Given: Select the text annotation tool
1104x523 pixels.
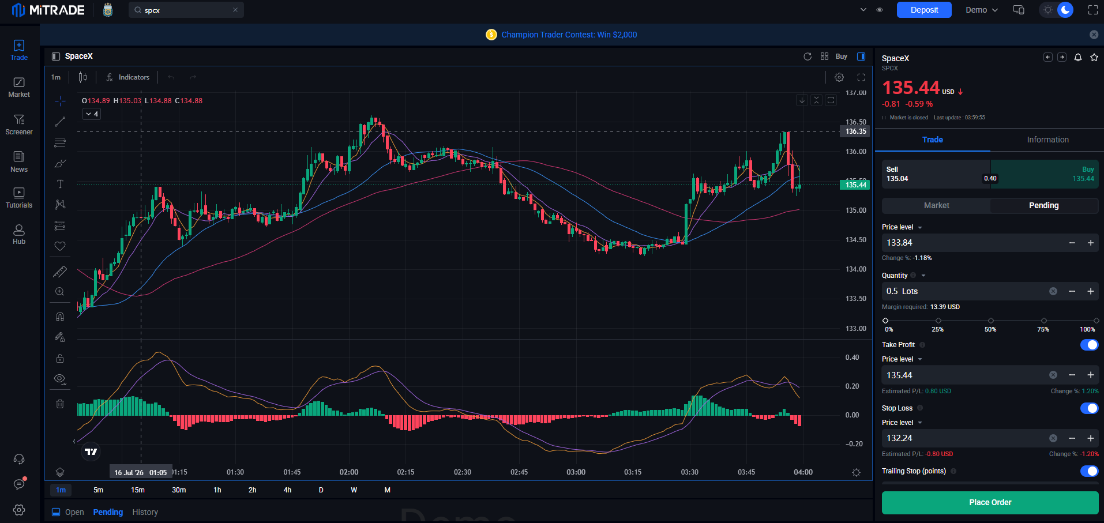Looking at the screenshot, I should (60, 184).
